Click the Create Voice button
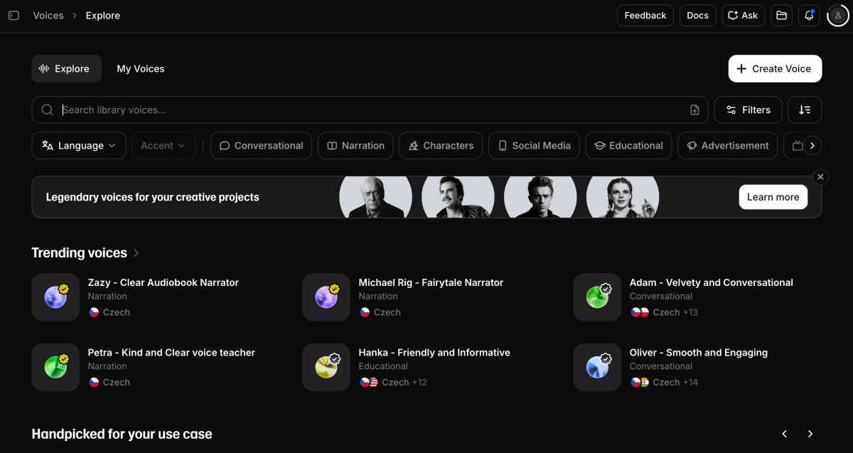Screen dimensions: 853x453 coord(774,68)
